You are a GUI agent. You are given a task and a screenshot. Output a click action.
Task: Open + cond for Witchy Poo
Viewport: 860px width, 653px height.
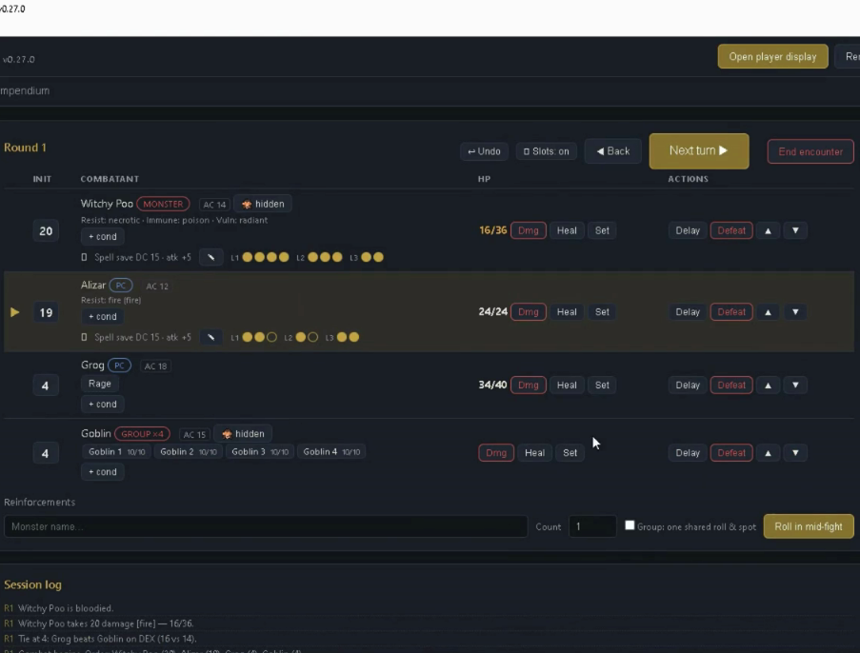point(103,236)
